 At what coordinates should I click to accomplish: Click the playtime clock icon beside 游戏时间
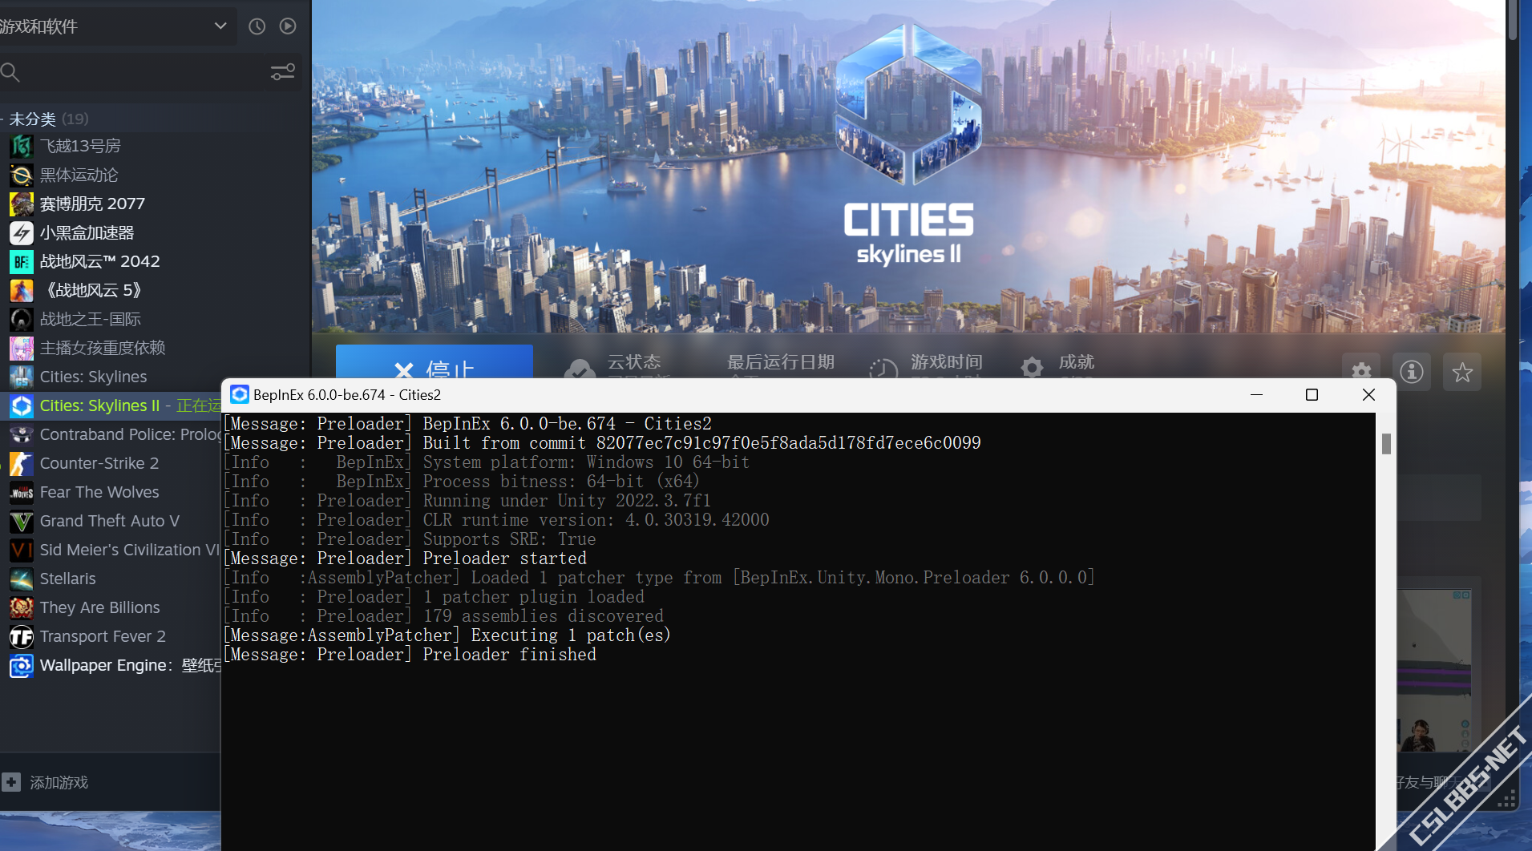point(883,369)
